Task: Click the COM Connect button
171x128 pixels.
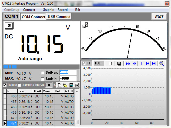Action: click(x=33, y=17)
